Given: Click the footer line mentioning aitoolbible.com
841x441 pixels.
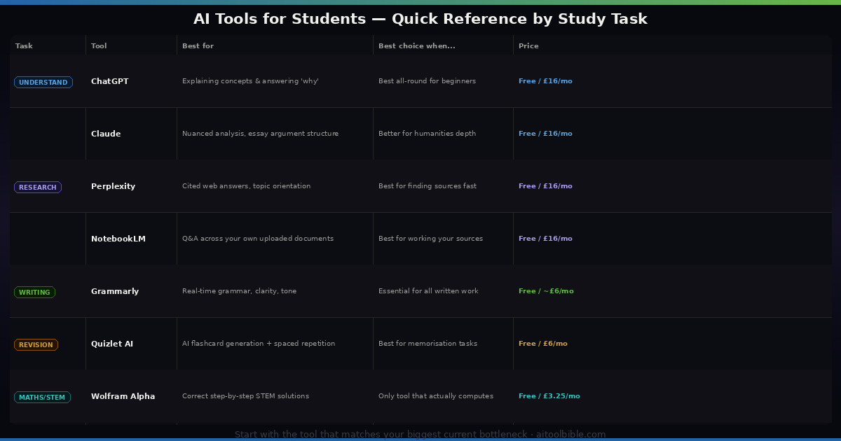Looking at the screenshot, I should (x=420, y=434).
